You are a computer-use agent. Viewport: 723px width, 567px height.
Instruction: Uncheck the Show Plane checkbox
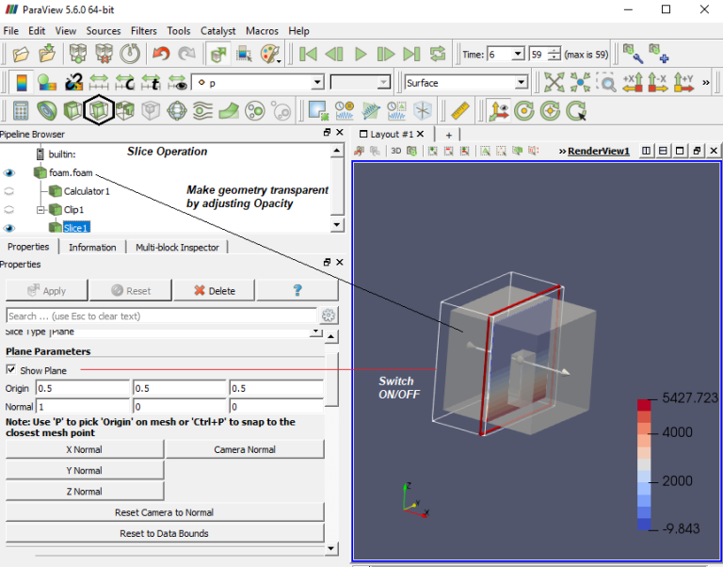point(11,369)
